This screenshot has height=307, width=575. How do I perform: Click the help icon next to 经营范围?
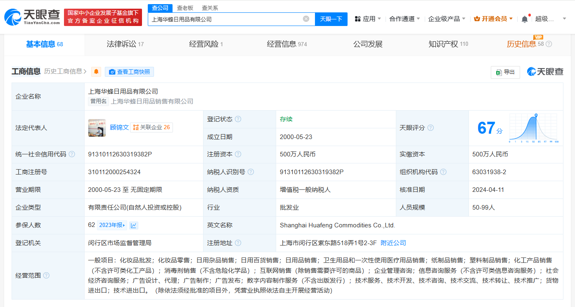[46, 275]
